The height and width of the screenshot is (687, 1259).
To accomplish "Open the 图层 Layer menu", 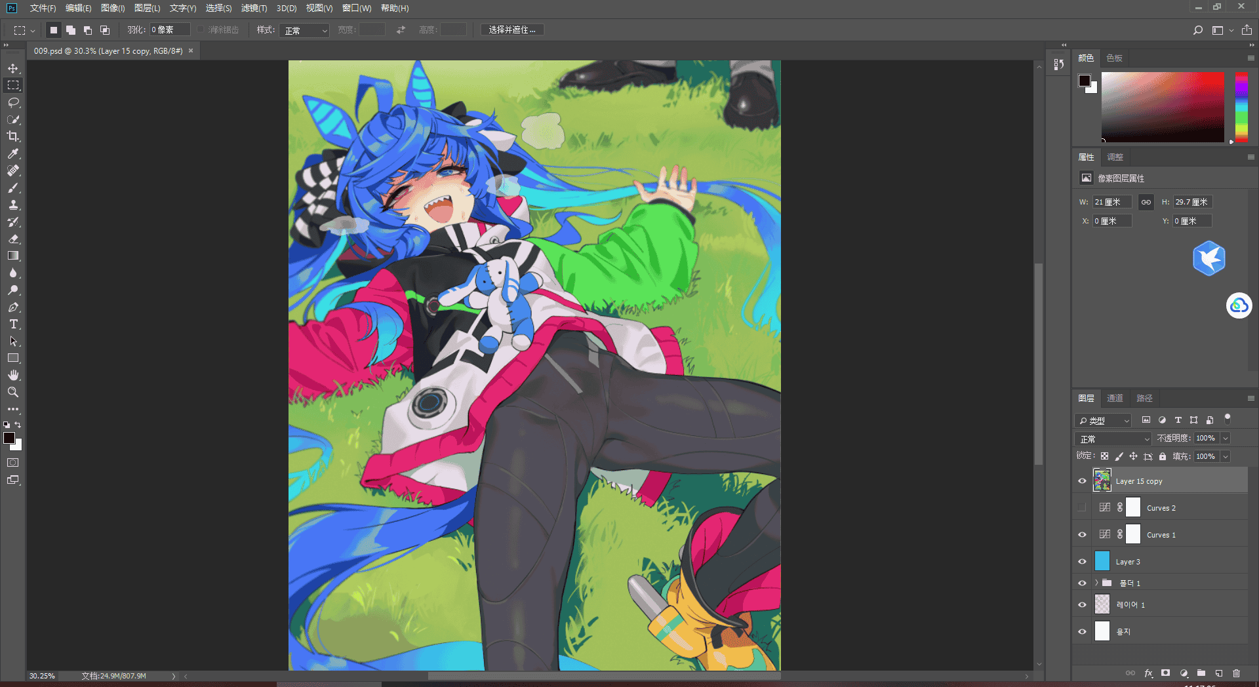I will pyautogui.click(x=147, y=8).
